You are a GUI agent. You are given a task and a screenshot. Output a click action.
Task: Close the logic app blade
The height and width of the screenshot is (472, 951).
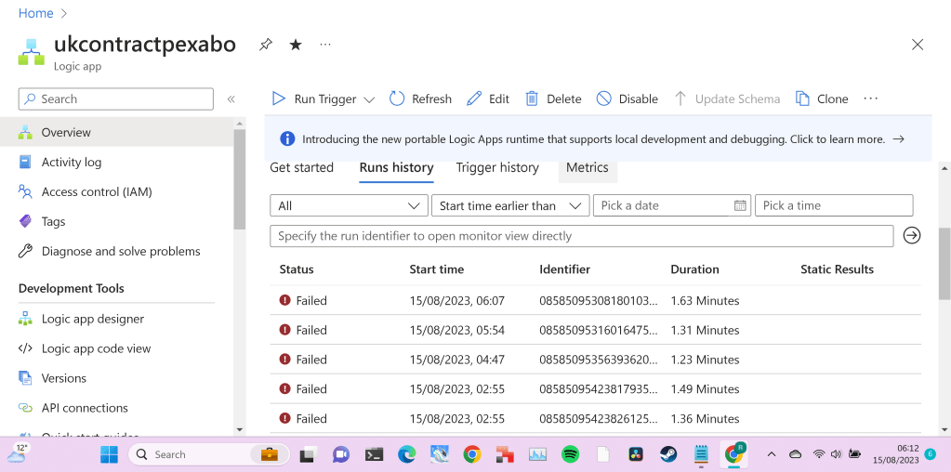(918, 45)
